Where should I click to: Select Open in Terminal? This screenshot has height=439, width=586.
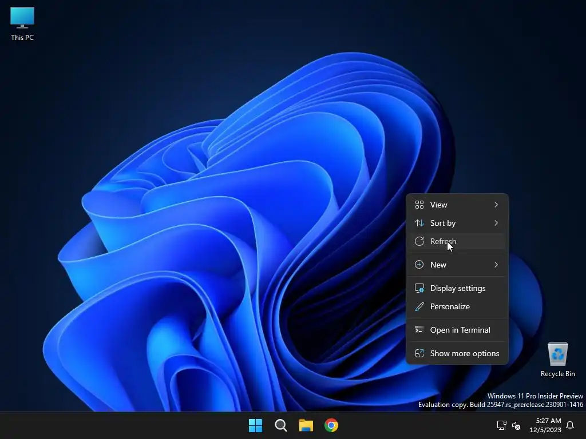[457, 330]
